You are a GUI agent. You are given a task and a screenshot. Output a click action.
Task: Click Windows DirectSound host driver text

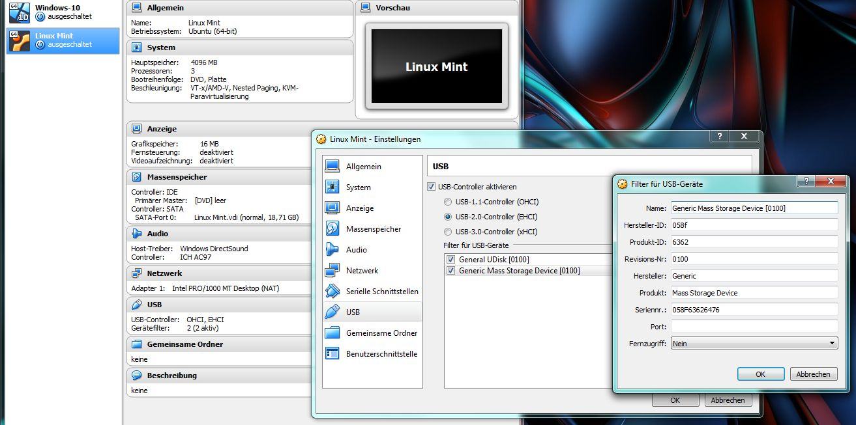coord(214,249)
